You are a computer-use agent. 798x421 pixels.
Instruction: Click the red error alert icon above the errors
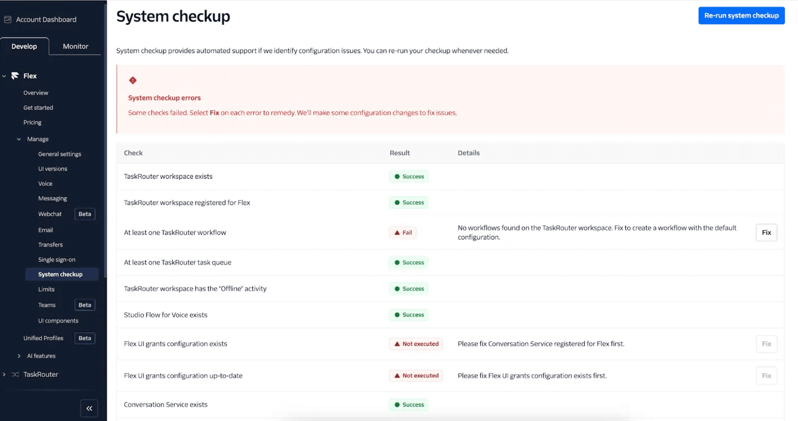pyautogui.click(x=133, y=81)
